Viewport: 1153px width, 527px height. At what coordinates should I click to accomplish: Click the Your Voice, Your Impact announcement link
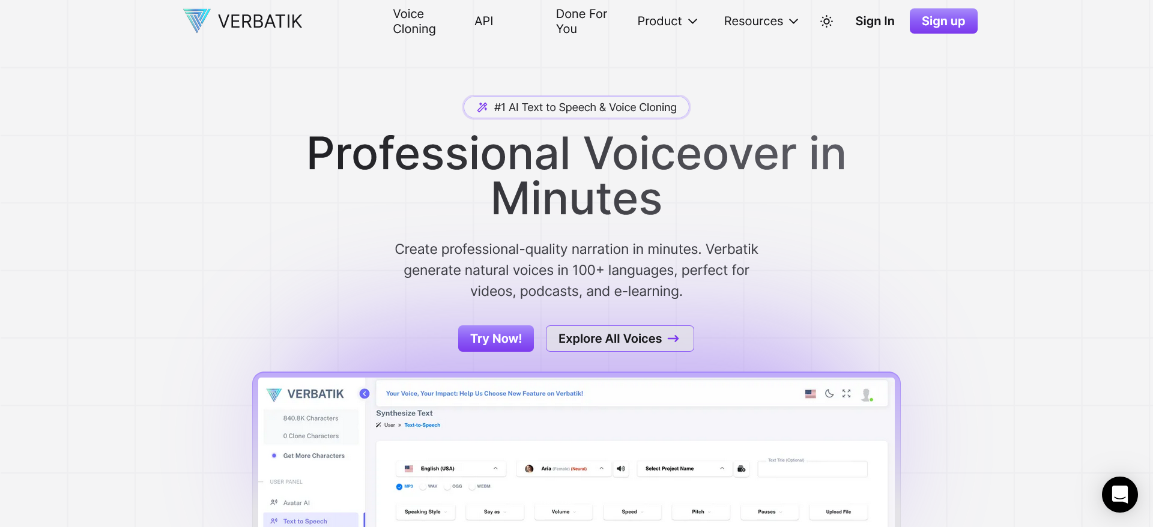point(484,394)
